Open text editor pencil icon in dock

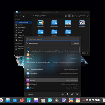click(64, 100)
